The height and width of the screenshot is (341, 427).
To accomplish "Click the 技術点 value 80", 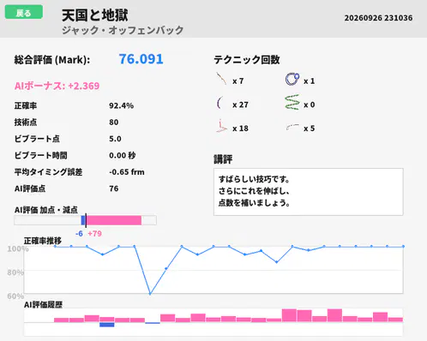I will tap(113, 123).
